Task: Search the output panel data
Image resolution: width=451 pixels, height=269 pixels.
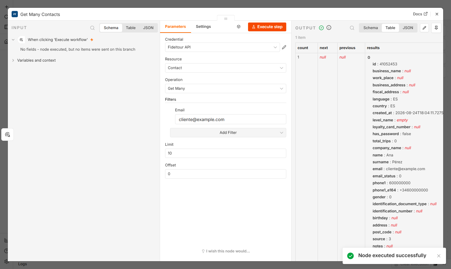Action: [352, 28]
